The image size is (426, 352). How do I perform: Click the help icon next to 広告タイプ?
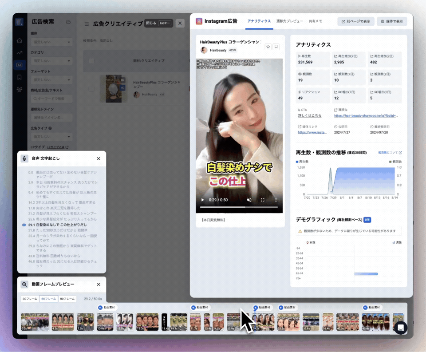[50, 128]
